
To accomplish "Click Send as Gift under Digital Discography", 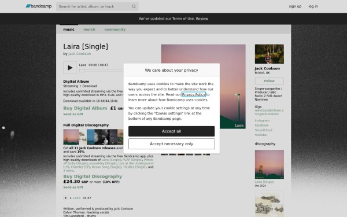I will click(73, 187).
